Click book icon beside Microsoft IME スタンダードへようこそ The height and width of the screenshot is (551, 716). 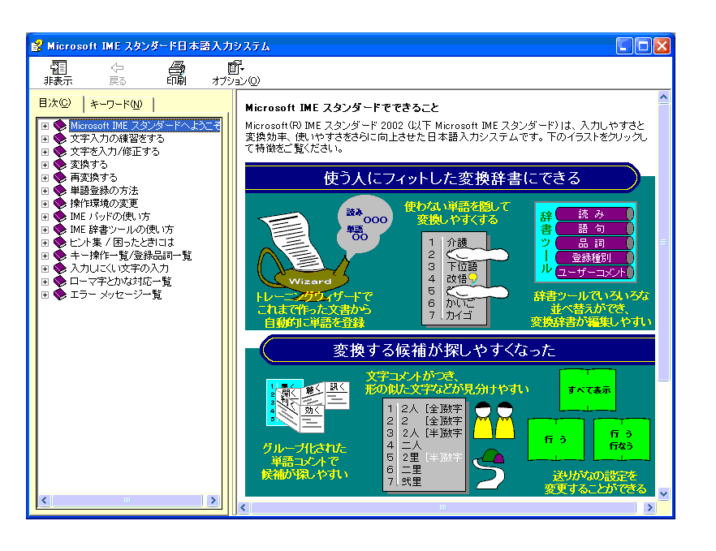60,126
